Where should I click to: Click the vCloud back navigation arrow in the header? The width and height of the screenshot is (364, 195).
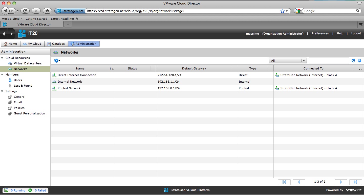[4, 34]
